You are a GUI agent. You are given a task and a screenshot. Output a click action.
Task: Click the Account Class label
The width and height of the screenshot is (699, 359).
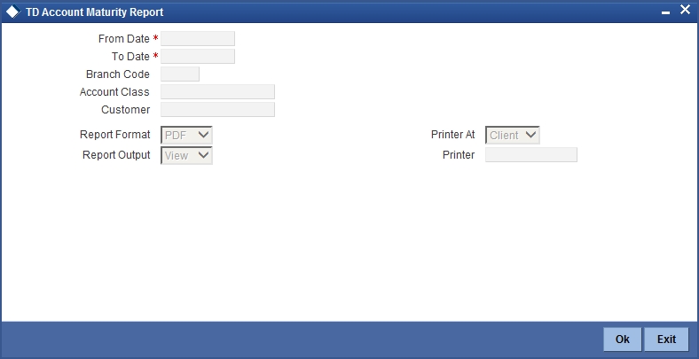click(114, 92)
